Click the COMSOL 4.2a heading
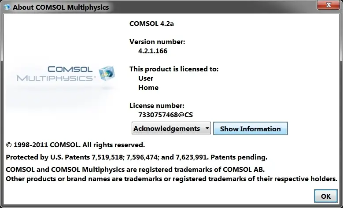The width and height of the screenshot is (343, 208). tap(151, 23)
